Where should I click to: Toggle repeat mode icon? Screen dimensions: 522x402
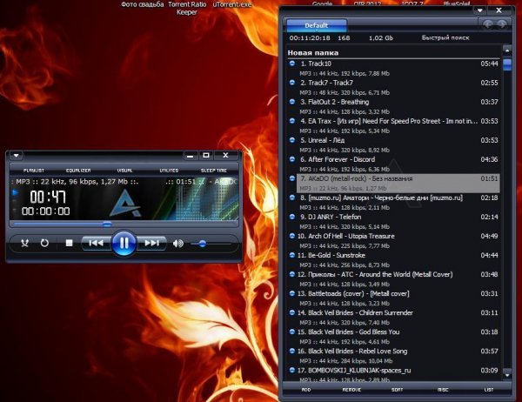44,243
